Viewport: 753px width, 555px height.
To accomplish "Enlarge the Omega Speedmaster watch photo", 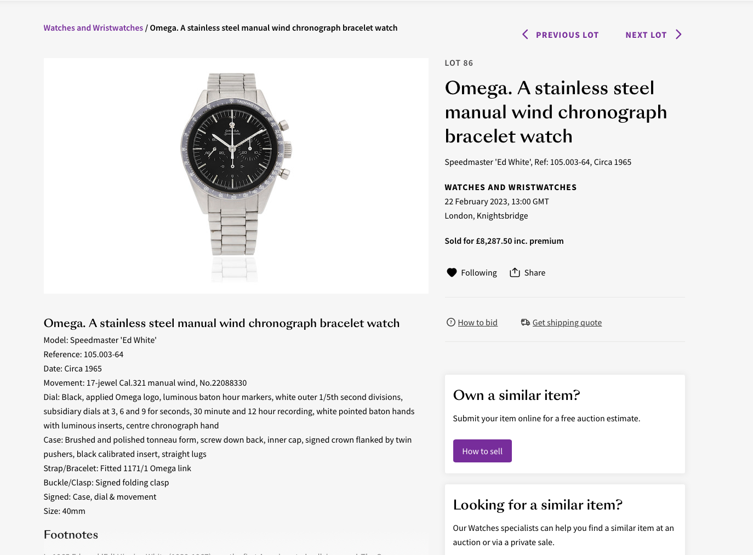I will point(236,175).
